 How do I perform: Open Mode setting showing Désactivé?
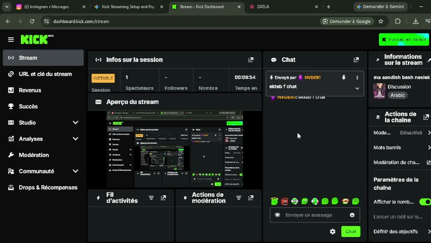pos(402,133)
